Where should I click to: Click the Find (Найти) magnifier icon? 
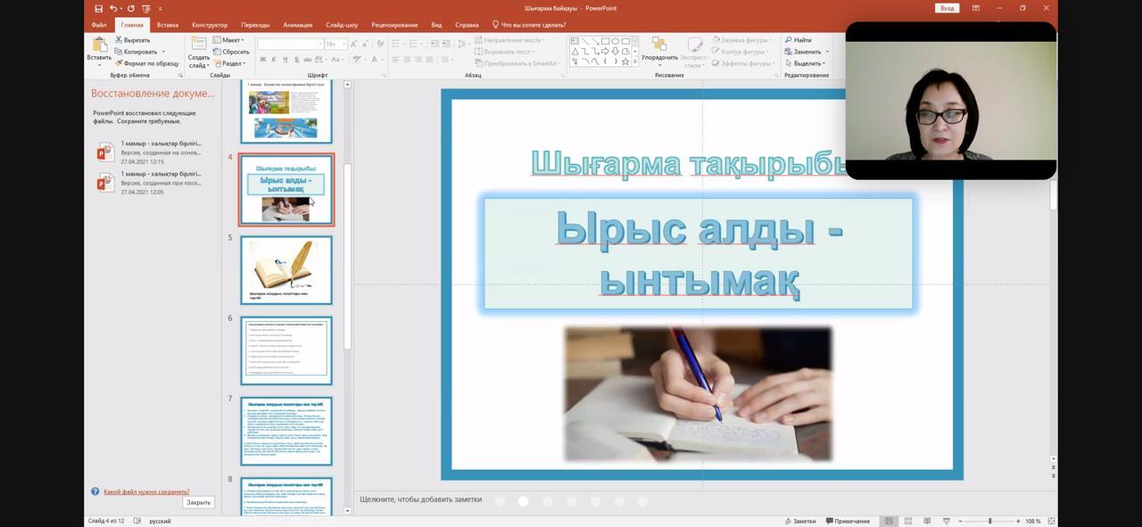pos(789,40)
